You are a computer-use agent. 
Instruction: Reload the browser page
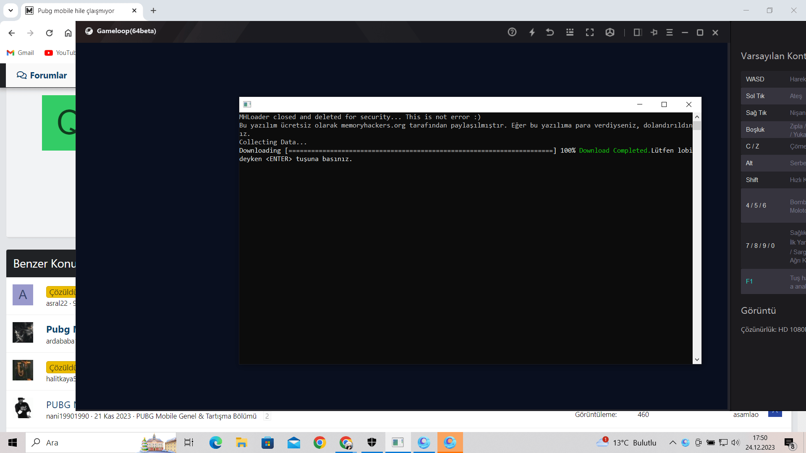pyautogui.click(x=49, y=33)
